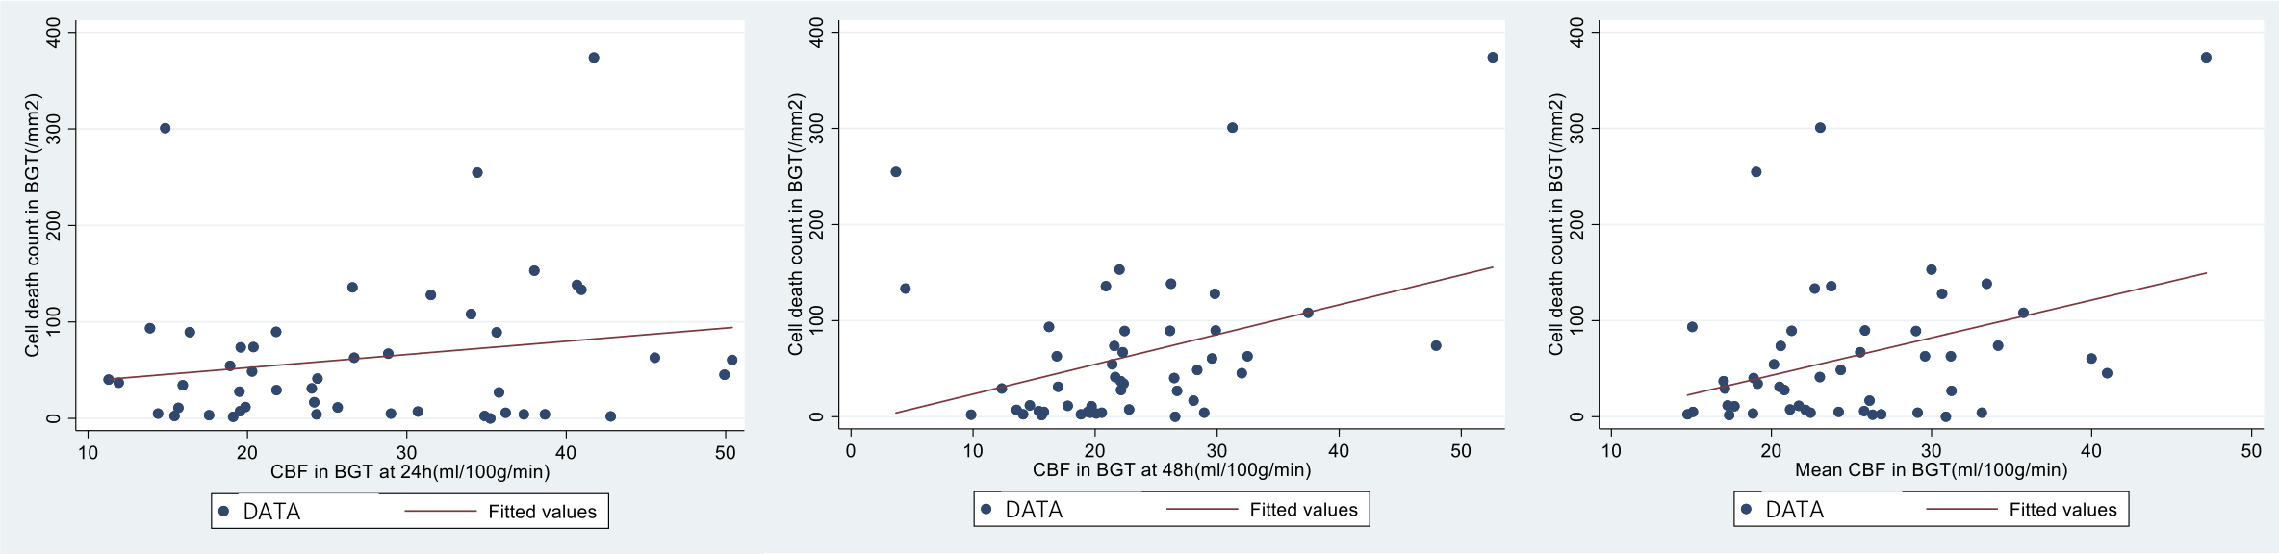Click the 'Fitted values' legend text in the 48h plot
This screenshot has height=554, width=2279.
pos(1303,510)
